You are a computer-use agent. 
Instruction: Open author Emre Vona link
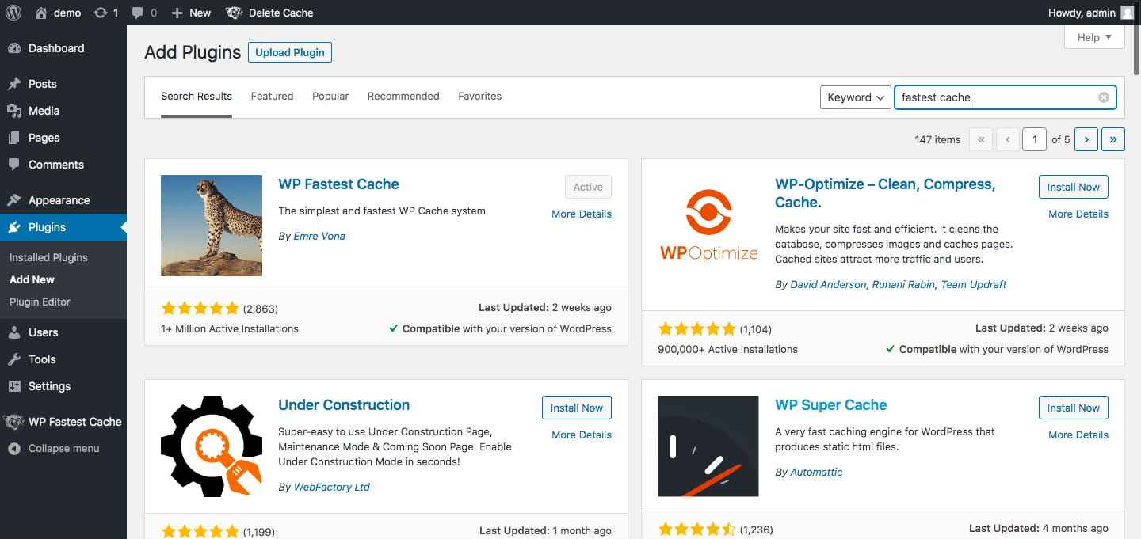pos(319,236)
